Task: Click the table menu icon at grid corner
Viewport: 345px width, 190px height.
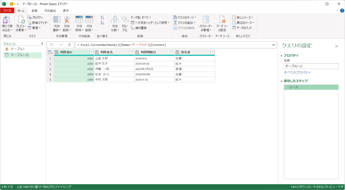Action: click(x=50, y=52)
